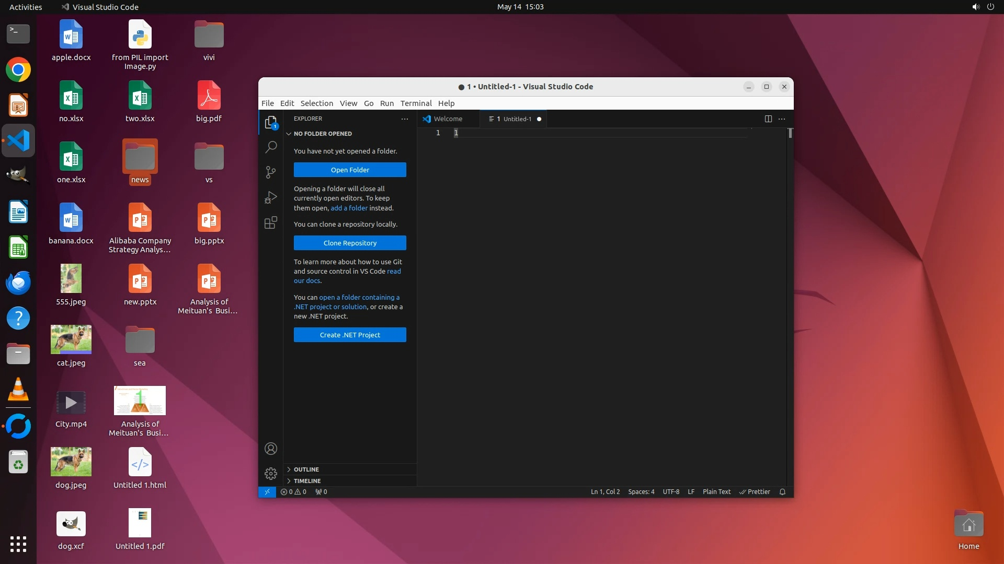Open the Manage gear menu
This screenshot has height=564, width=1004.
[x=270, y=474]
